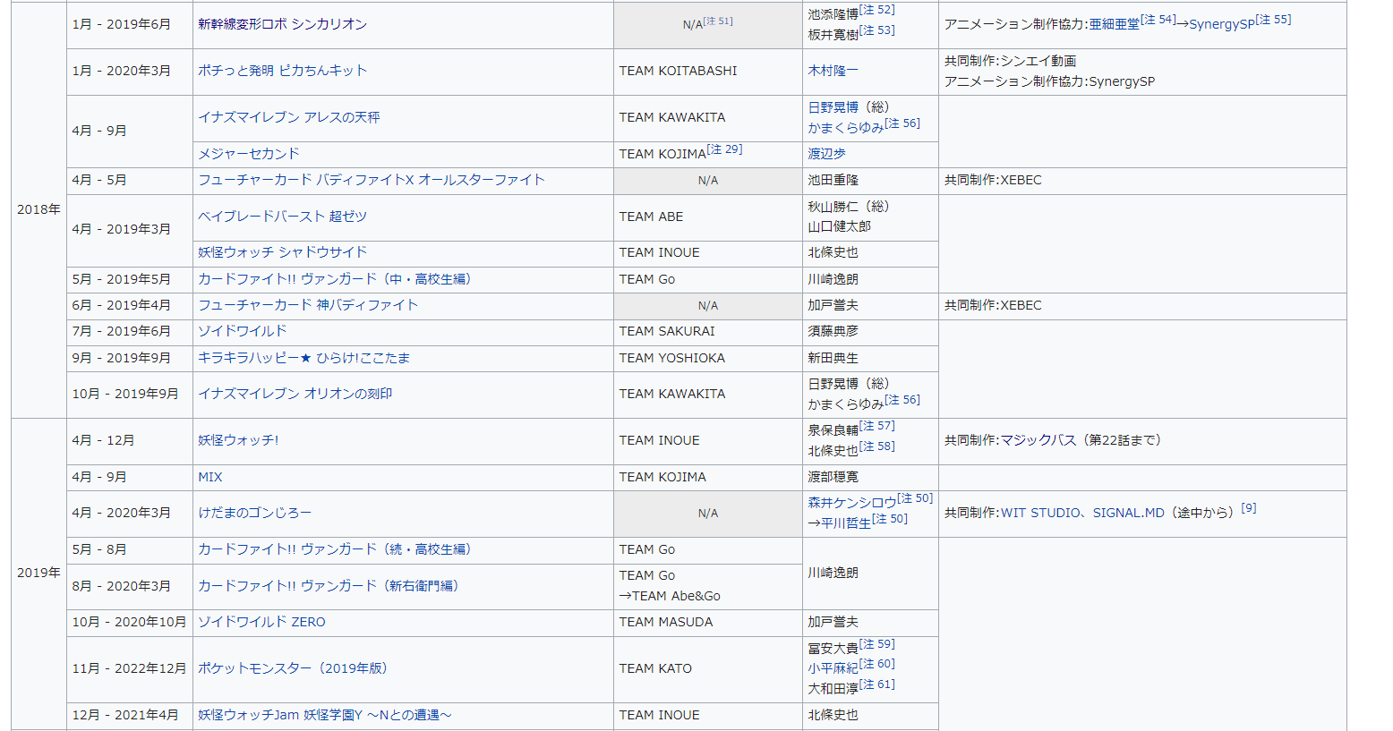
Task: Open the 新幹線変形ロボ シンカリオン article link
Action: coord(282,24)
